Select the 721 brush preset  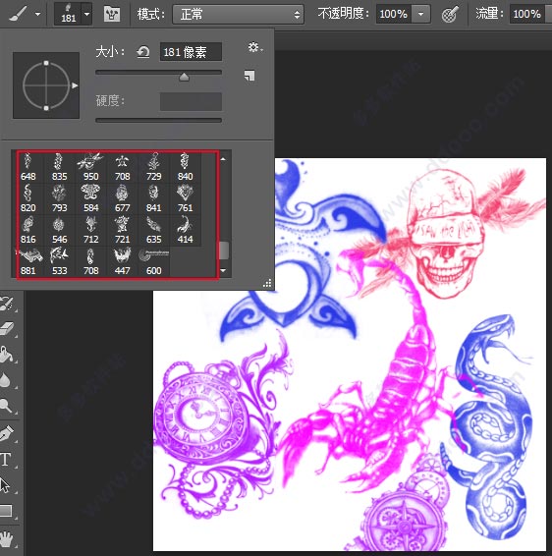tap(123, 230)
